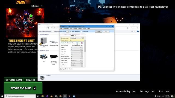Open Left Bumper key mapping dropdown
This screenshot has height=98, width=175.
(x=76, y=56)
